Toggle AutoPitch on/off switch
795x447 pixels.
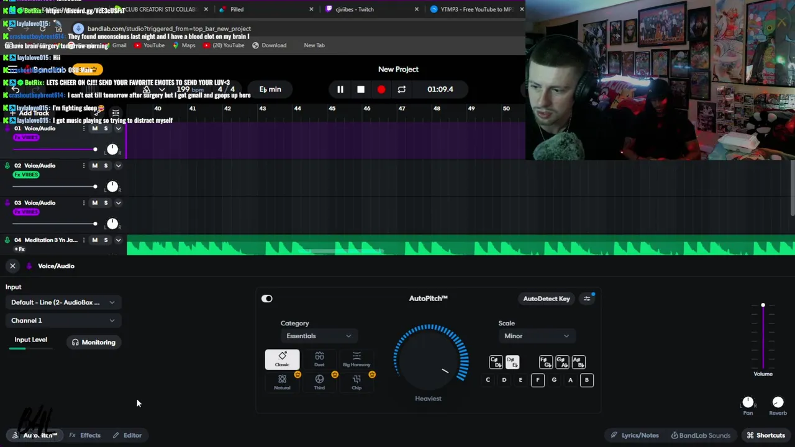[x=267, y=299]
